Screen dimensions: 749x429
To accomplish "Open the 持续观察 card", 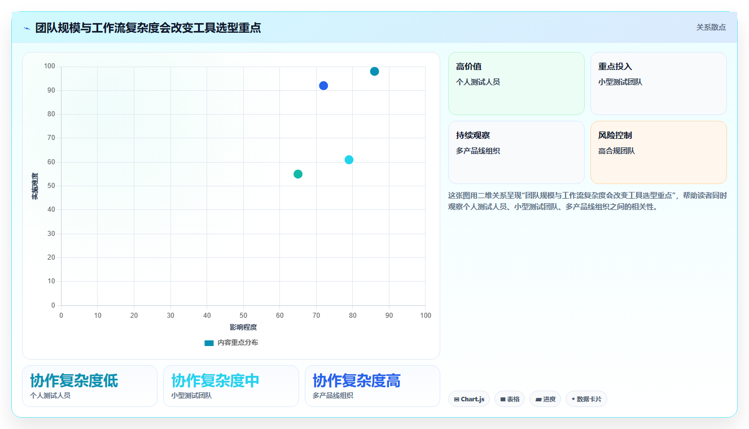I will pos(516,152).
